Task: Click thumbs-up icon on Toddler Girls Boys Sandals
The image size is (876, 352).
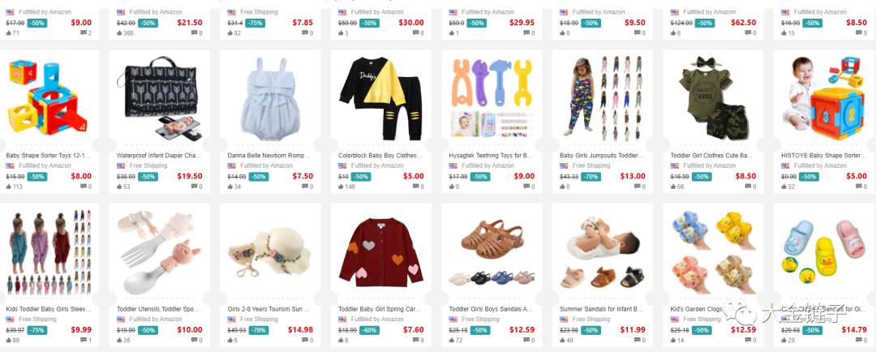Action: [x=452, y=341]
